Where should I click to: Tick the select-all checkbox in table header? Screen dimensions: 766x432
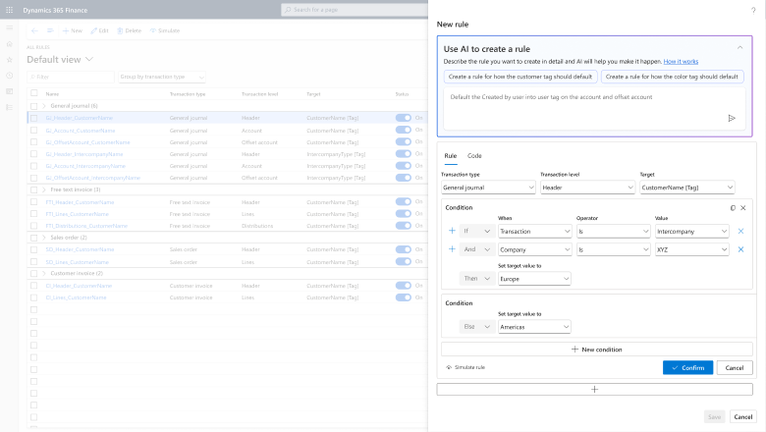tap(34, 94)
